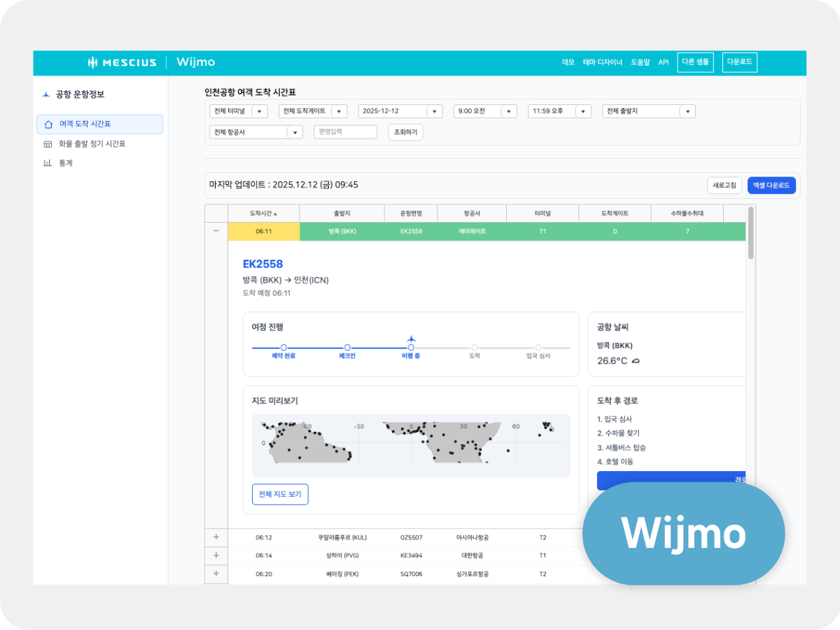The width and height of the screenshot is (840, 630).
Task: Click the yellow 06:11 arrival time cell
Action: tap(264, 231)
